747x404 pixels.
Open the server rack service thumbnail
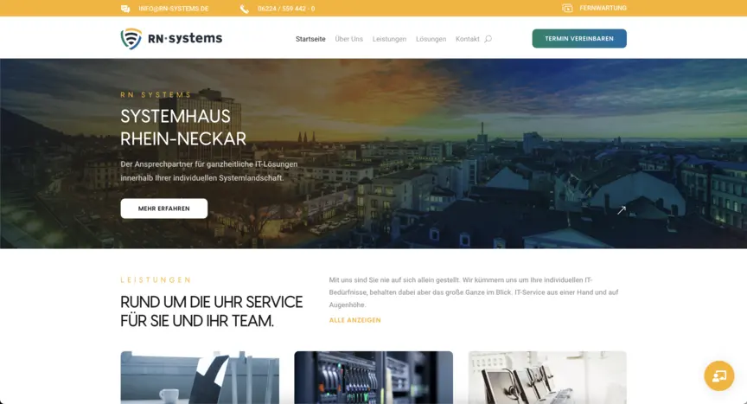pyautogui.click(x=373, y=377)
